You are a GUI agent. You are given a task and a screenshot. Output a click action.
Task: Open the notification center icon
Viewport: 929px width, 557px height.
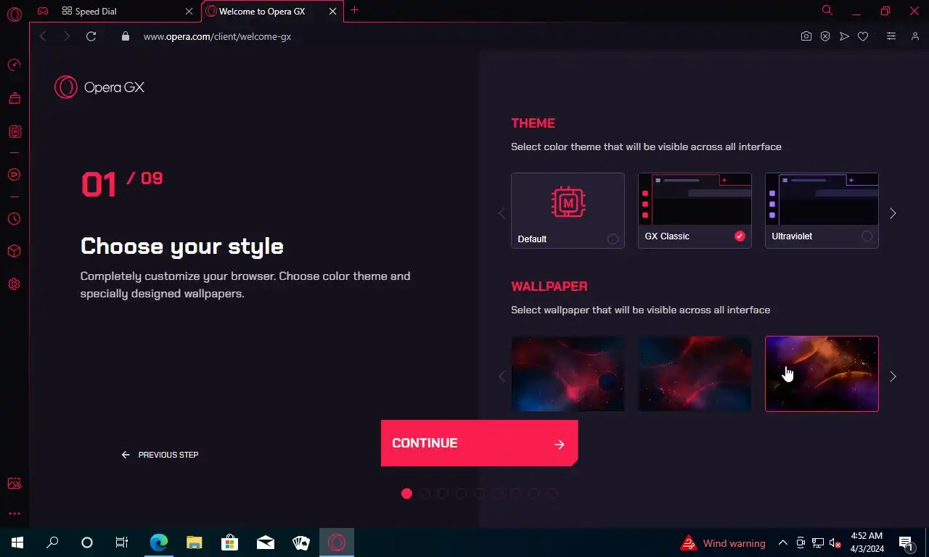pyautogui.click(x=906, y=542)
